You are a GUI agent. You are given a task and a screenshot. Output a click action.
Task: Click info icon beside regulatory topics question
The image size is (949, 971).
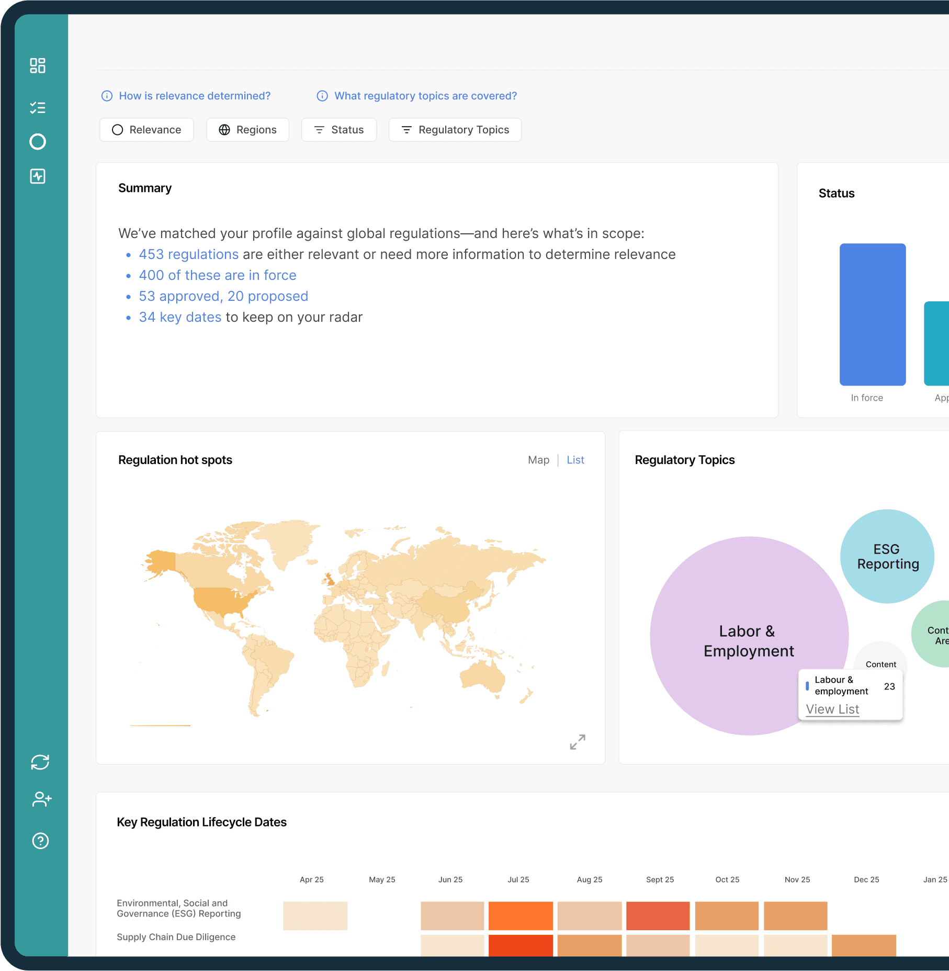coord(322,96)
